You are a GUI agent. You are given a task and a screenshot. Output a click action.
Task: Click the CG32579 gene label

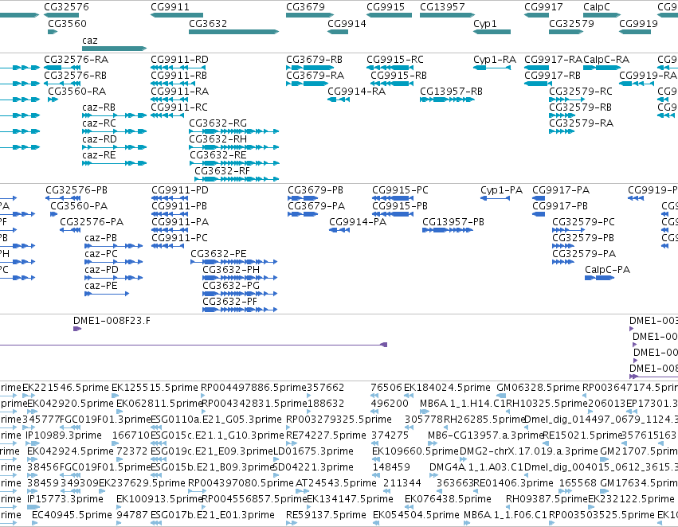point(571,23)
